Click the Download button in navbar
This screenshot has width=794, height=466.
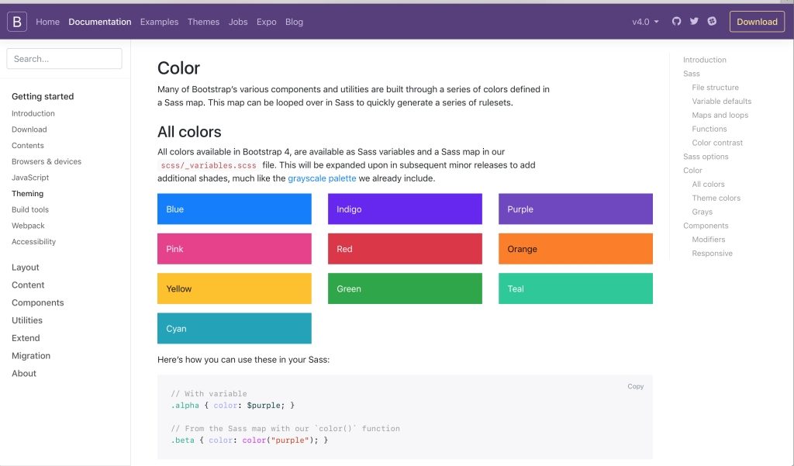pos(757,22)
